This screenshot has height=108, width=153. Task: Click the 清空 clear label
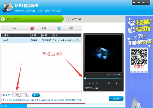(x=71, y=28)
